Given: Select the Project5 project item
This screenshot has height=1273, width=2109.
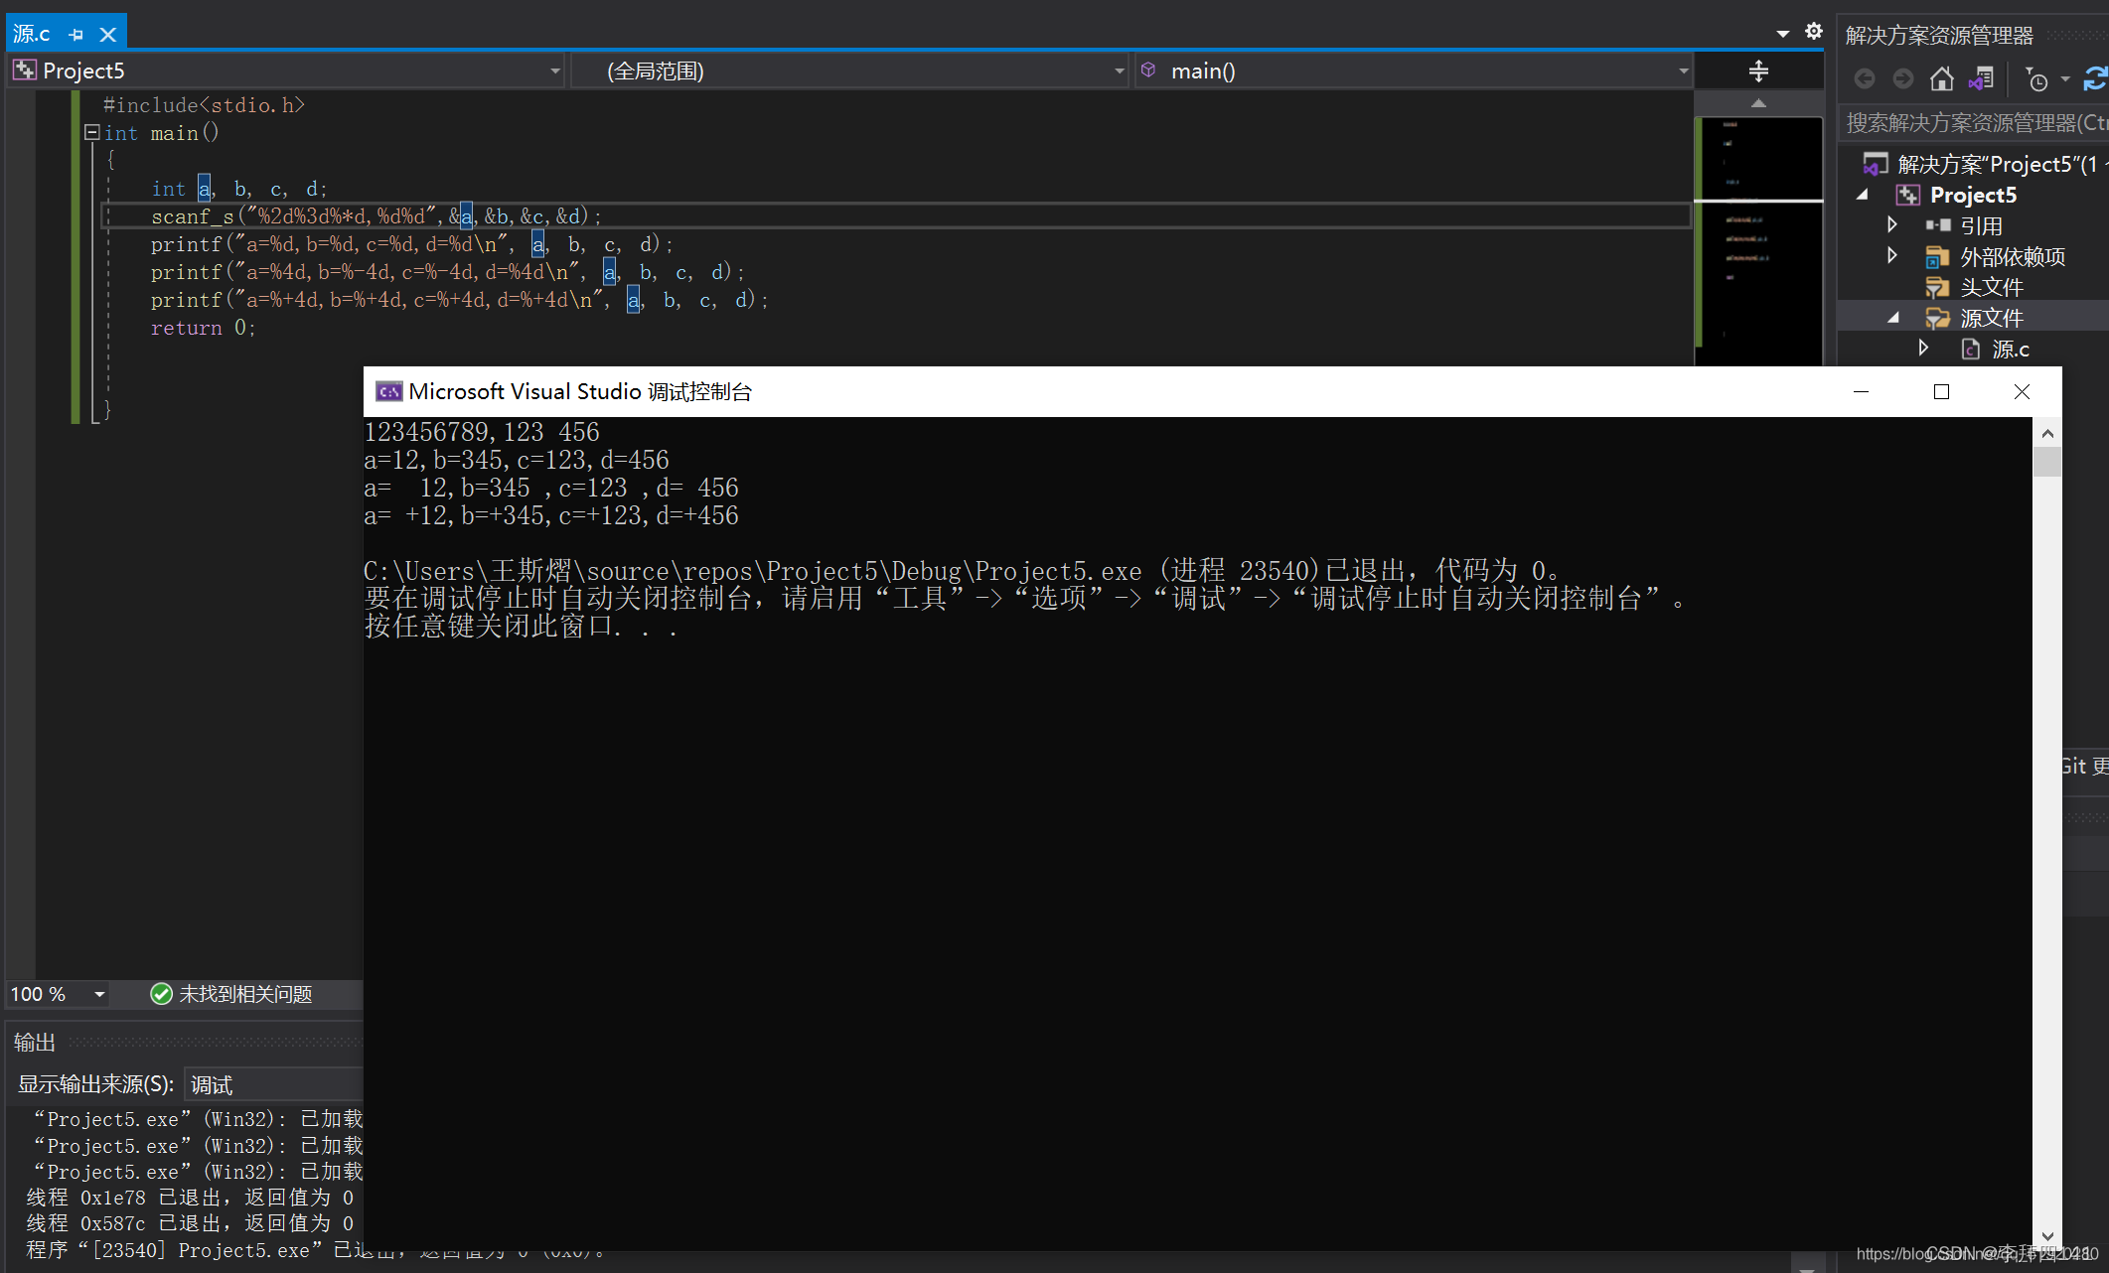Looking at the screenshot, I should tap(1973, 195).
